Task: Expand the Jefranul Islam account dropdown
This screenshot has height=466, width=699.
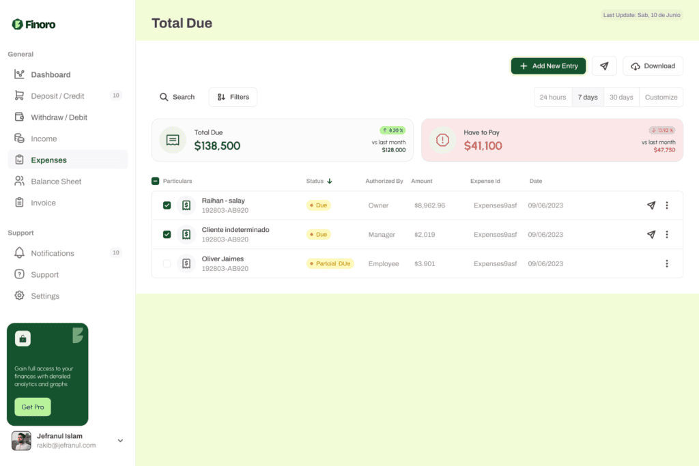Action: click(120, 441)
